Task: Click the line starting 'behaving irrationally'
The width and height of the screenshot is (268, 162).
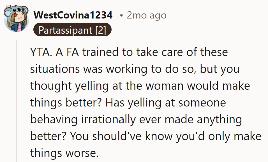Action: (x=136, y=119)
